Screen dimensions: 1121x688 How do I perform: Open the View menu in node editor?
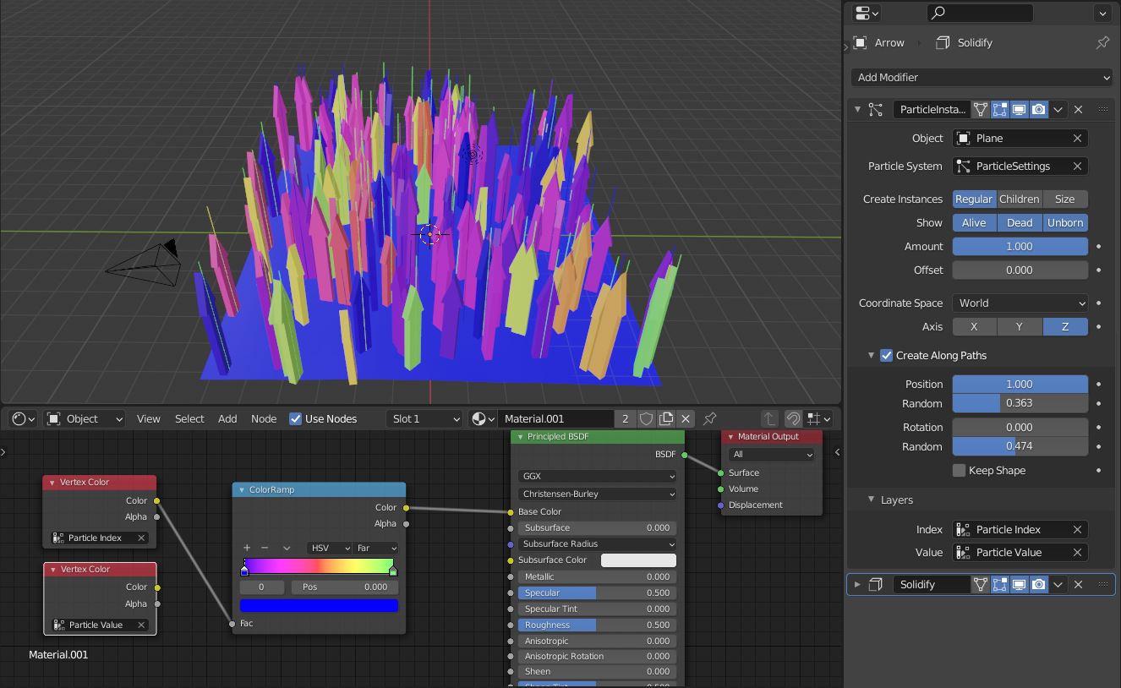149,418
